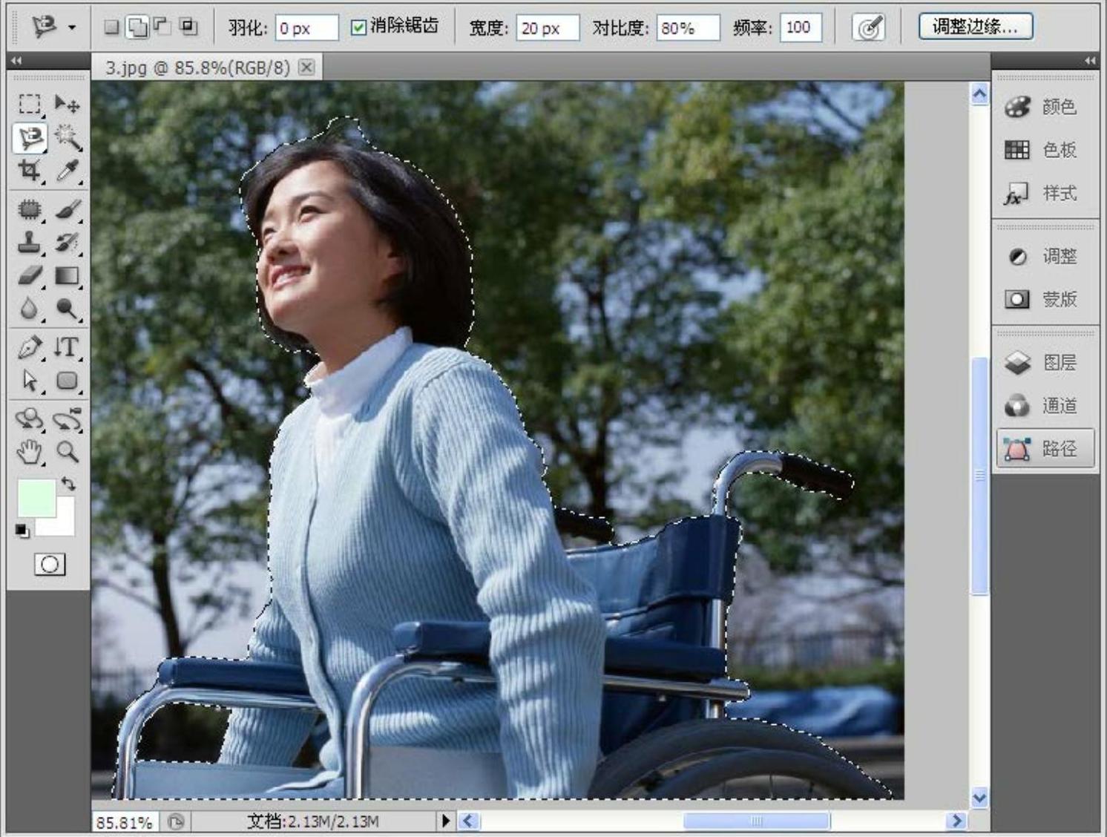This screenshot has width=1107, height=837.
Task: Click the foreground color swatch
Action: (x=36, y=497)
